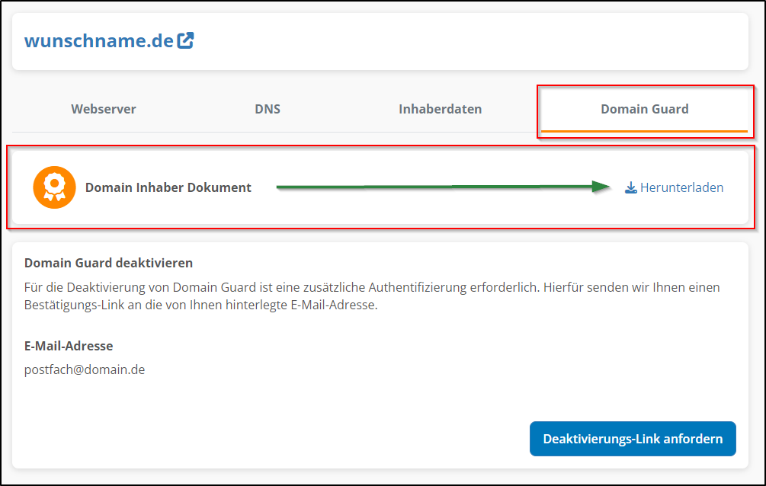
Task: View the Inhaberdaten tab
Action: point(440,109)
